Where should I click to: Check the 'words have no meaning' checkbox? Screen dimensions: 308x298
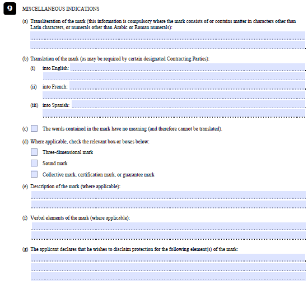point(34,128)
